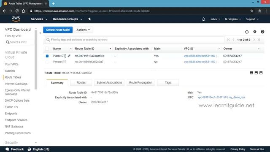Open the help question mark icon
The height and width of the screenshot is (152, 270).
coord(262,32)
